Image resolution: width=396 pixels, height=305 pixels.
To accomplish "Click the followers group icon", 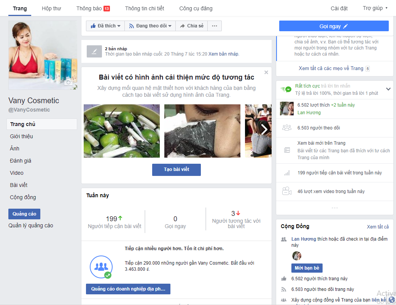I will point(287,128).
